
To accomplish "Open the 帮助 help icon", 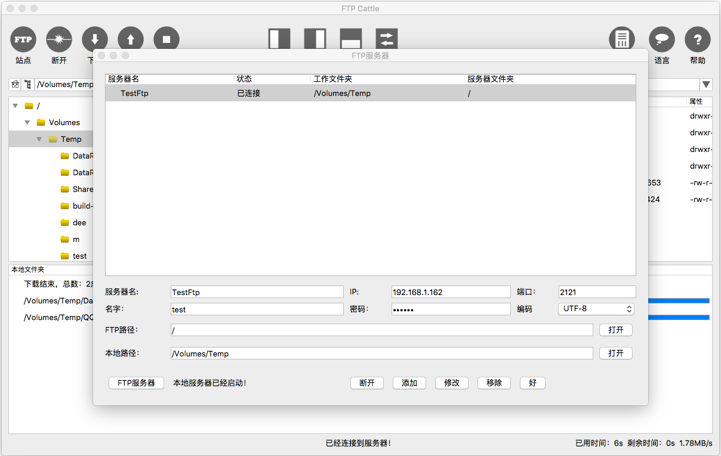I will 698,39.
